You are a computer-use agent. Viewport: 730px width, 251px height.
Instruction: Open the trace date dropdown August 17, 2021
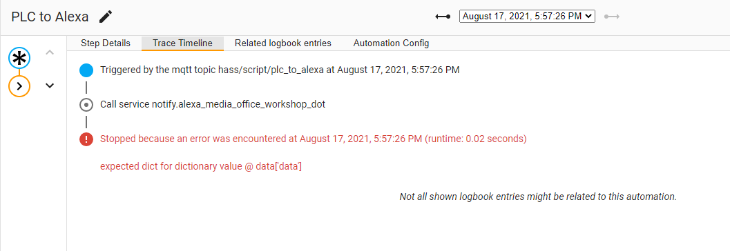coord(527,17)
